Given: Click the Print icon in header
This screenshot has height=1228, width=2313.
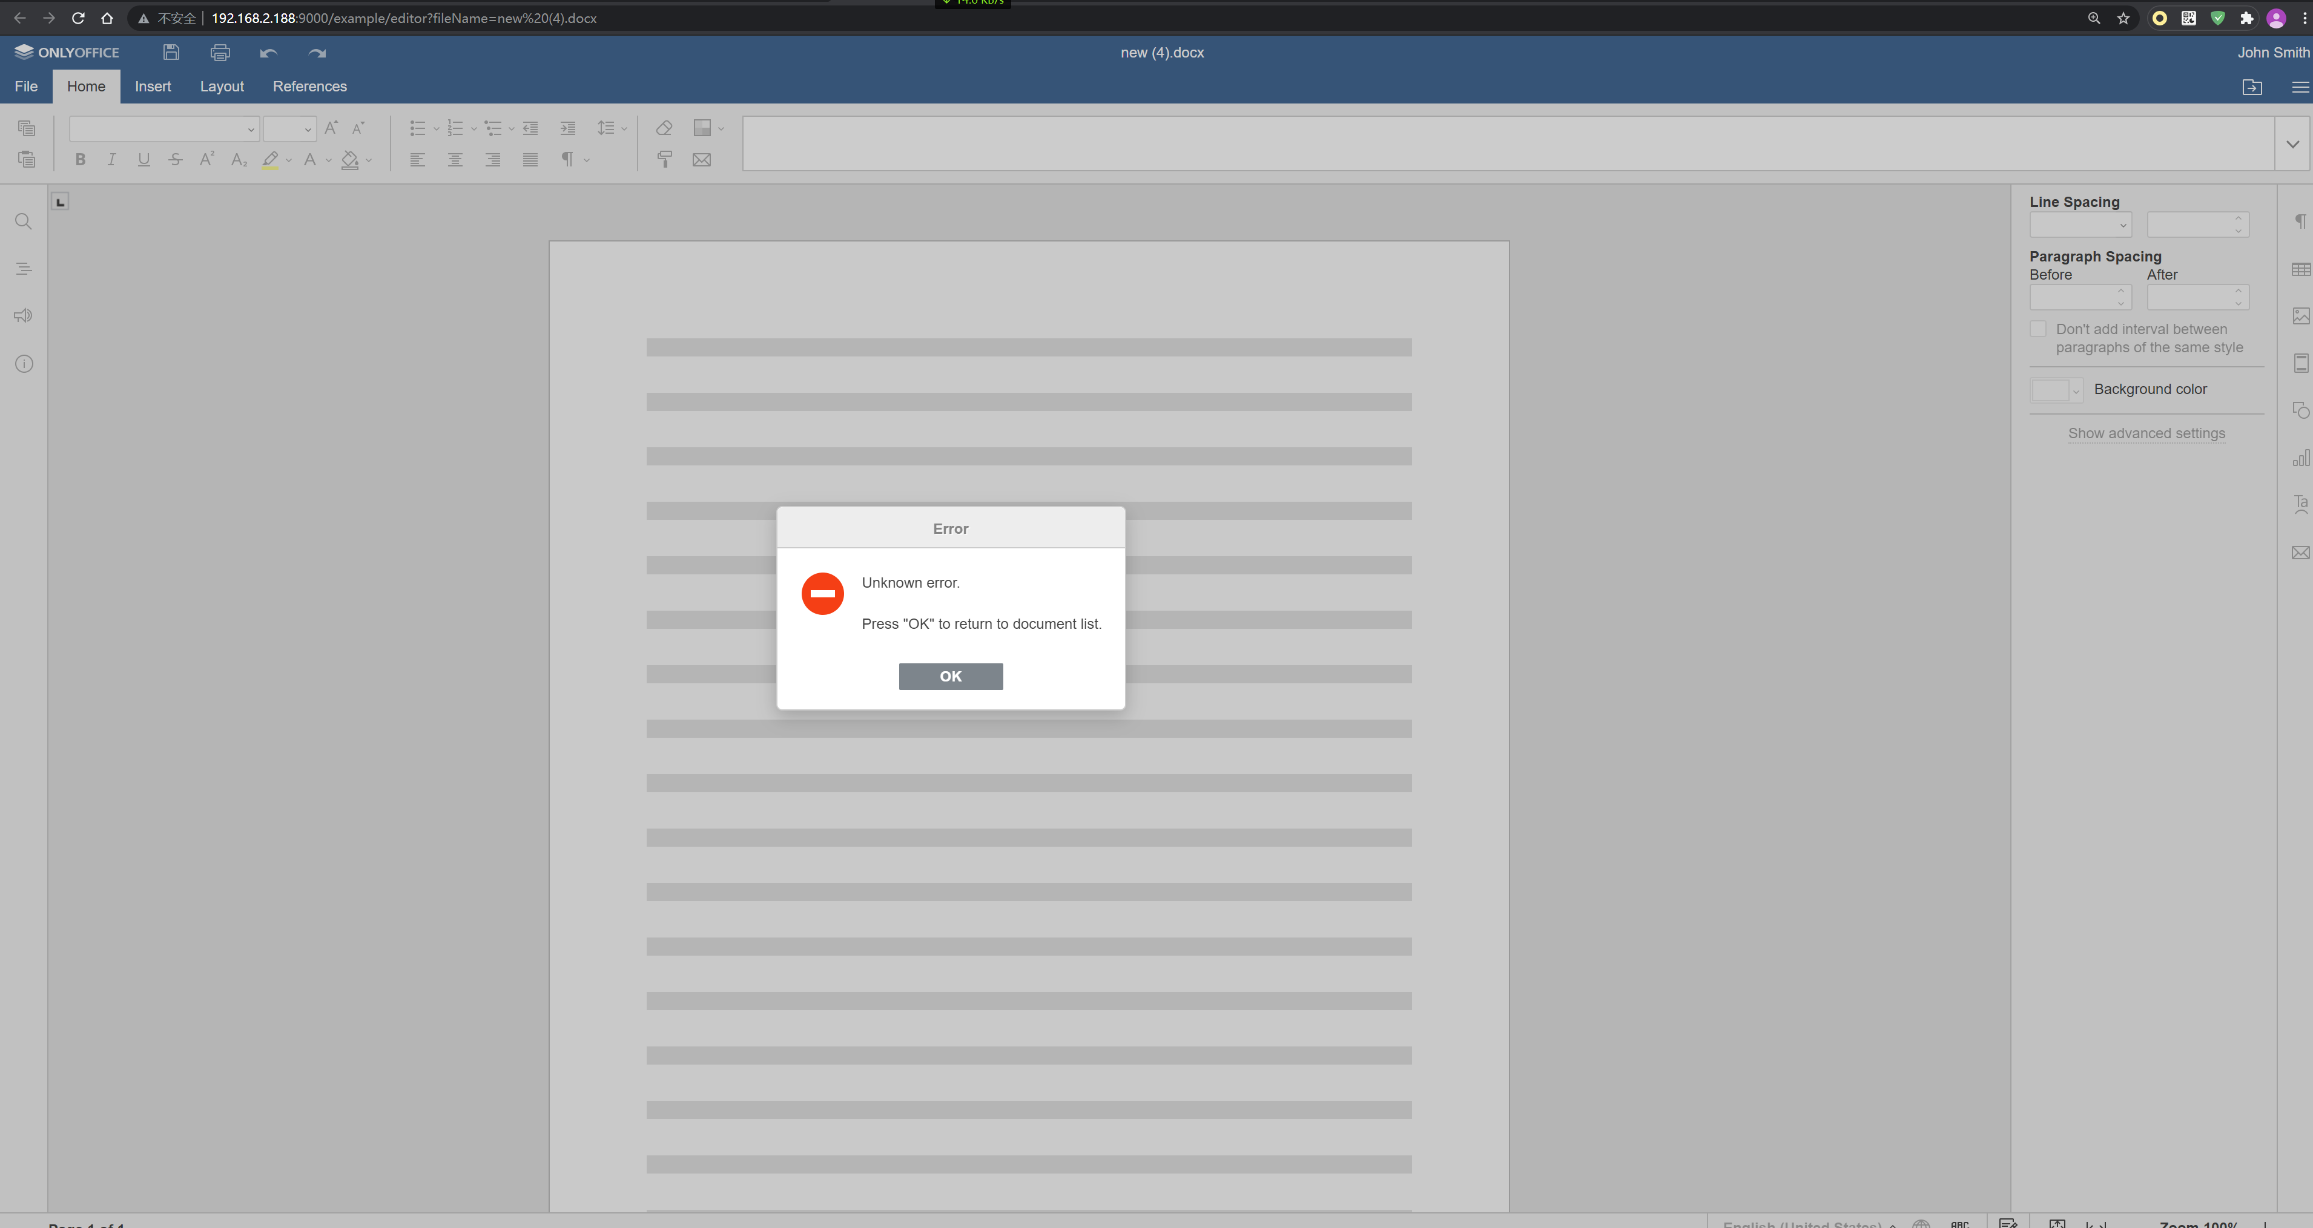Looking at the screenshot, I should click(x=220, y=52).
